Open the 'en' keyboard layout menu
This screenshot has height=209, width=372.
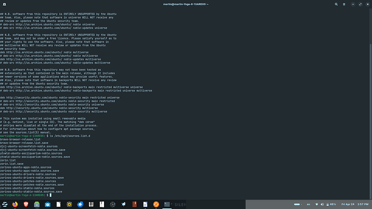[308, 204]
